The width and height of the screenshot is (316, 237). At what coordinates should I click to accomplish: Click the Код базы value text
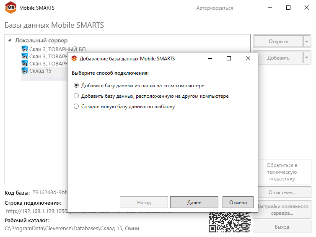tap(50, 193)
